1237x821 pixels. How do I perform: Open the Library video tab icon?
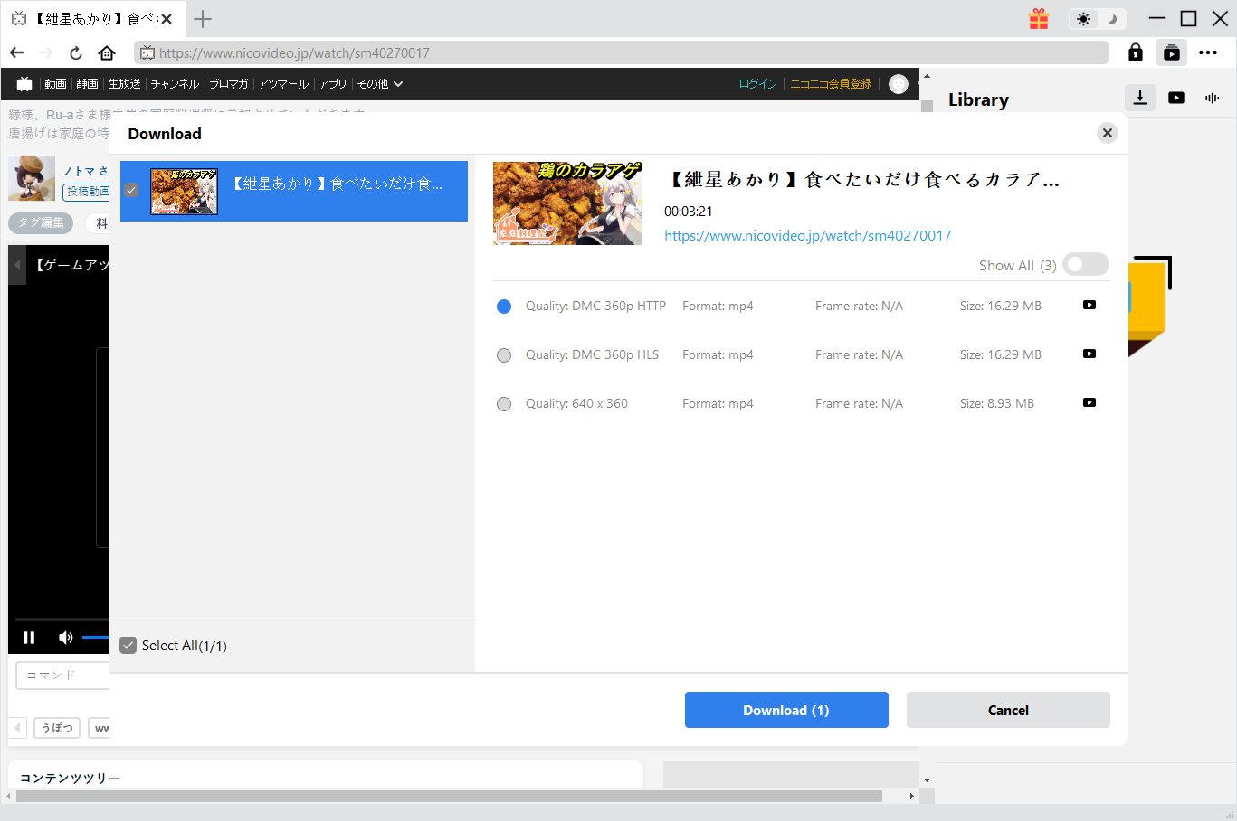pyautogui.click(x=1175, y=98)
